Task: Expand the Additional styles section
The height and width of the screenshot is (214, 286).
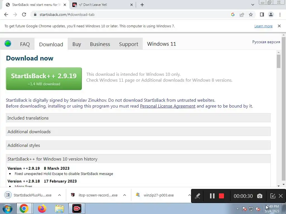Action: click(x=138, y=145)
